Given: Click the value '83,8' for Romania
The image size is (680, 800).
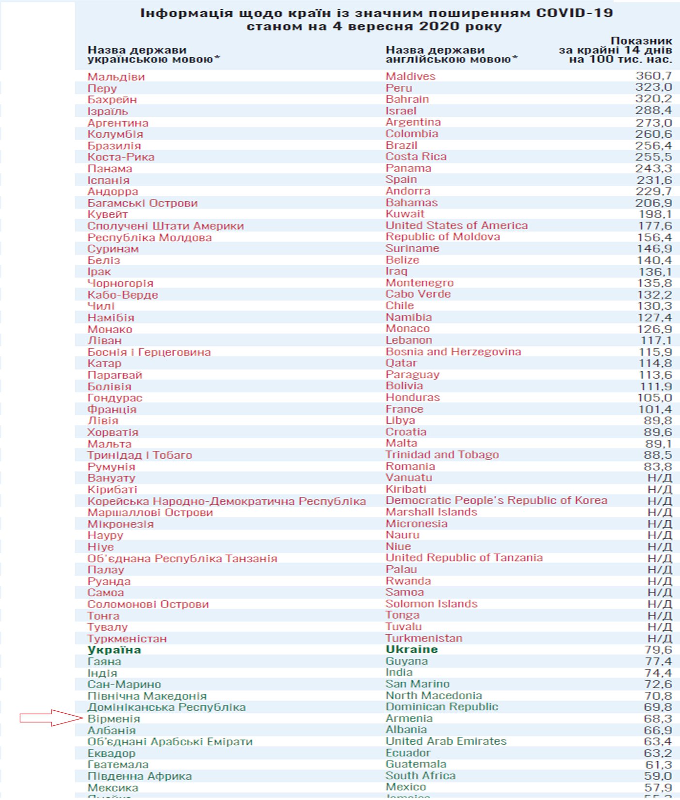Looking at the screenshot, I should pos(658,466).
